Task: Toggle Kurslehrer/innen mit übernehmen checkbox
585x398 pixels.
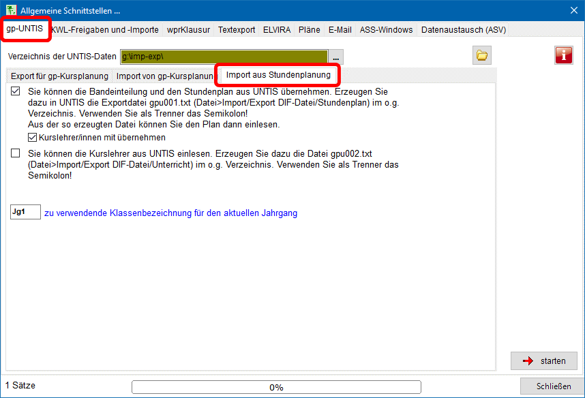Action: click(32, 137)
